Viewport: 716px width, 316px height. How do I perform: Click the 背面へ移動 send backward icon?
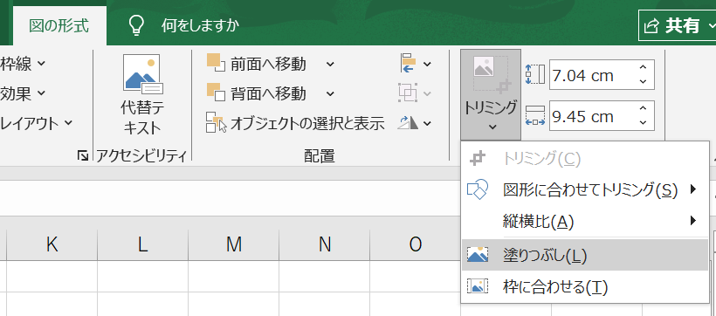pos(216,93)
